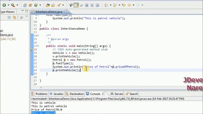Image resolution: width=203 pixels, height=114 pixels.
Task: Click 'This is petrol vehicle' console output line
Action: pos(49,106)
